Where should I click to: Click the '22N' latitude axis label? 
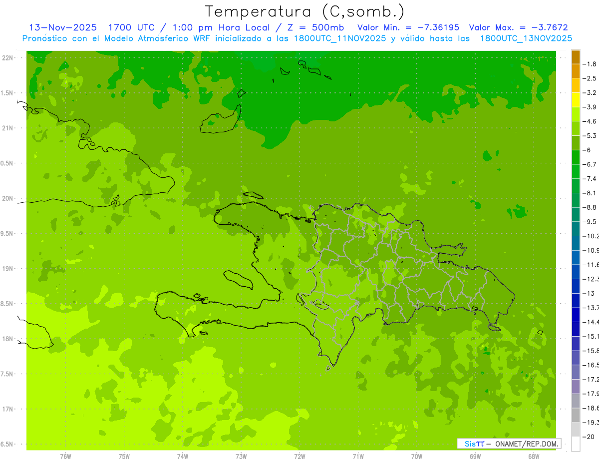[7, 58]
